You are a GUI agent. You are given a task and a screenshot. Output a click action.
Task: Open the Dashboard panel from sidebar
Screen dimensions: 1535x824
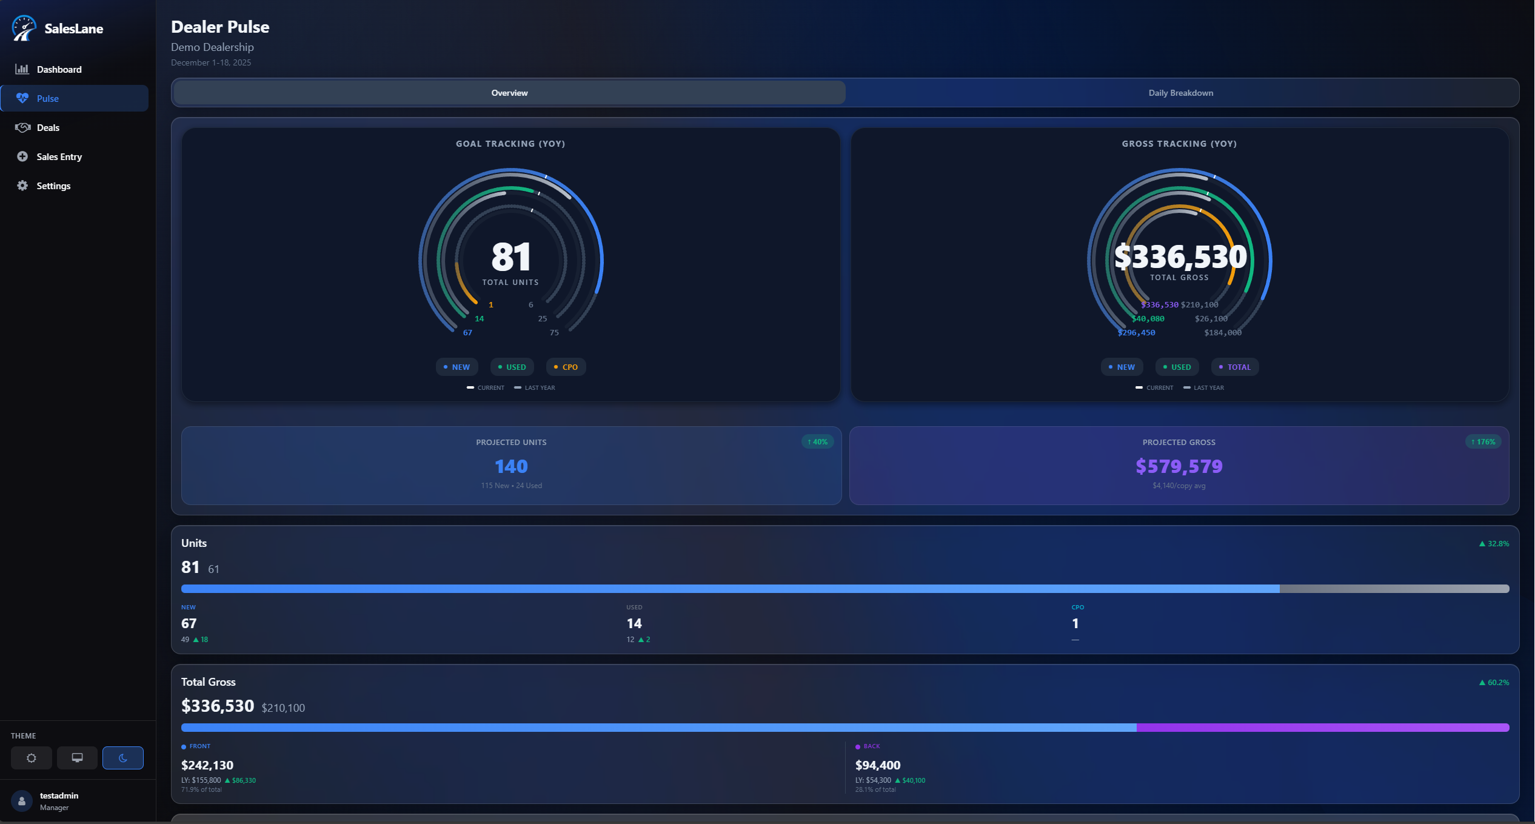59,69
